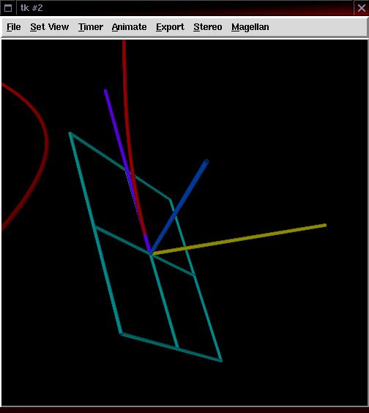Open the Set View menu

tap(49, 27)
